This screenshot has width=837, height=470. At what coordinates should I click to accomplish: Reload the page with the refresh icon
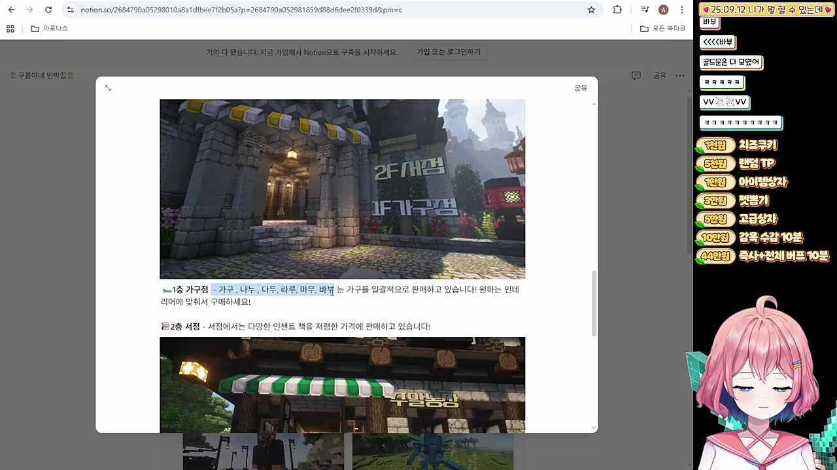[48, 10]
